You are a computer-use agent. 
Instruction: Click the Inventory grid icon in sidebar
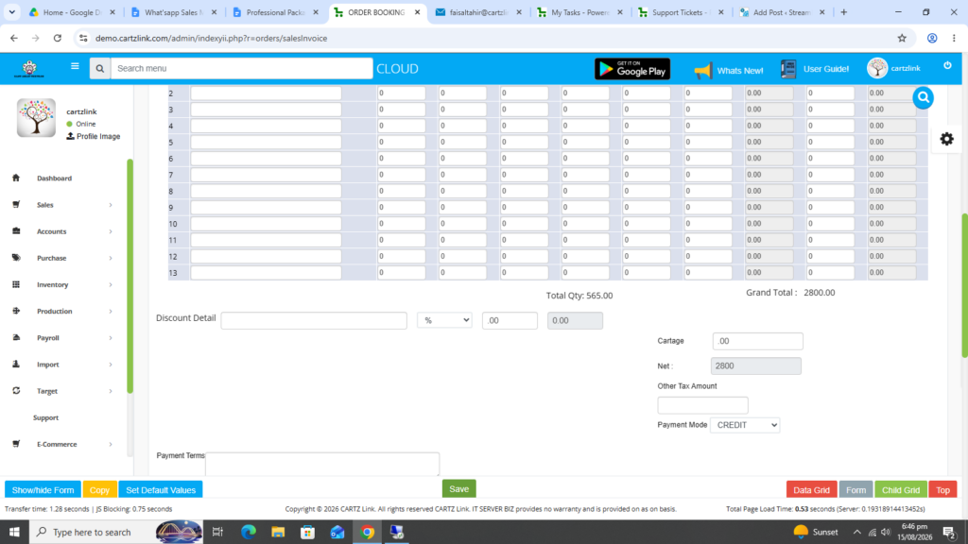[x=16, y=284]
